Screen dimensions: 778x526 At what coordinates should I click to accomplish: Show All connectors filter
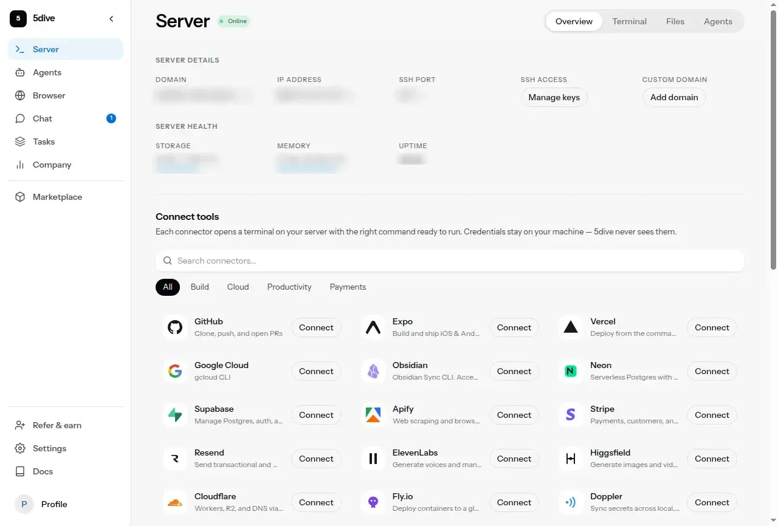(168, 287)
